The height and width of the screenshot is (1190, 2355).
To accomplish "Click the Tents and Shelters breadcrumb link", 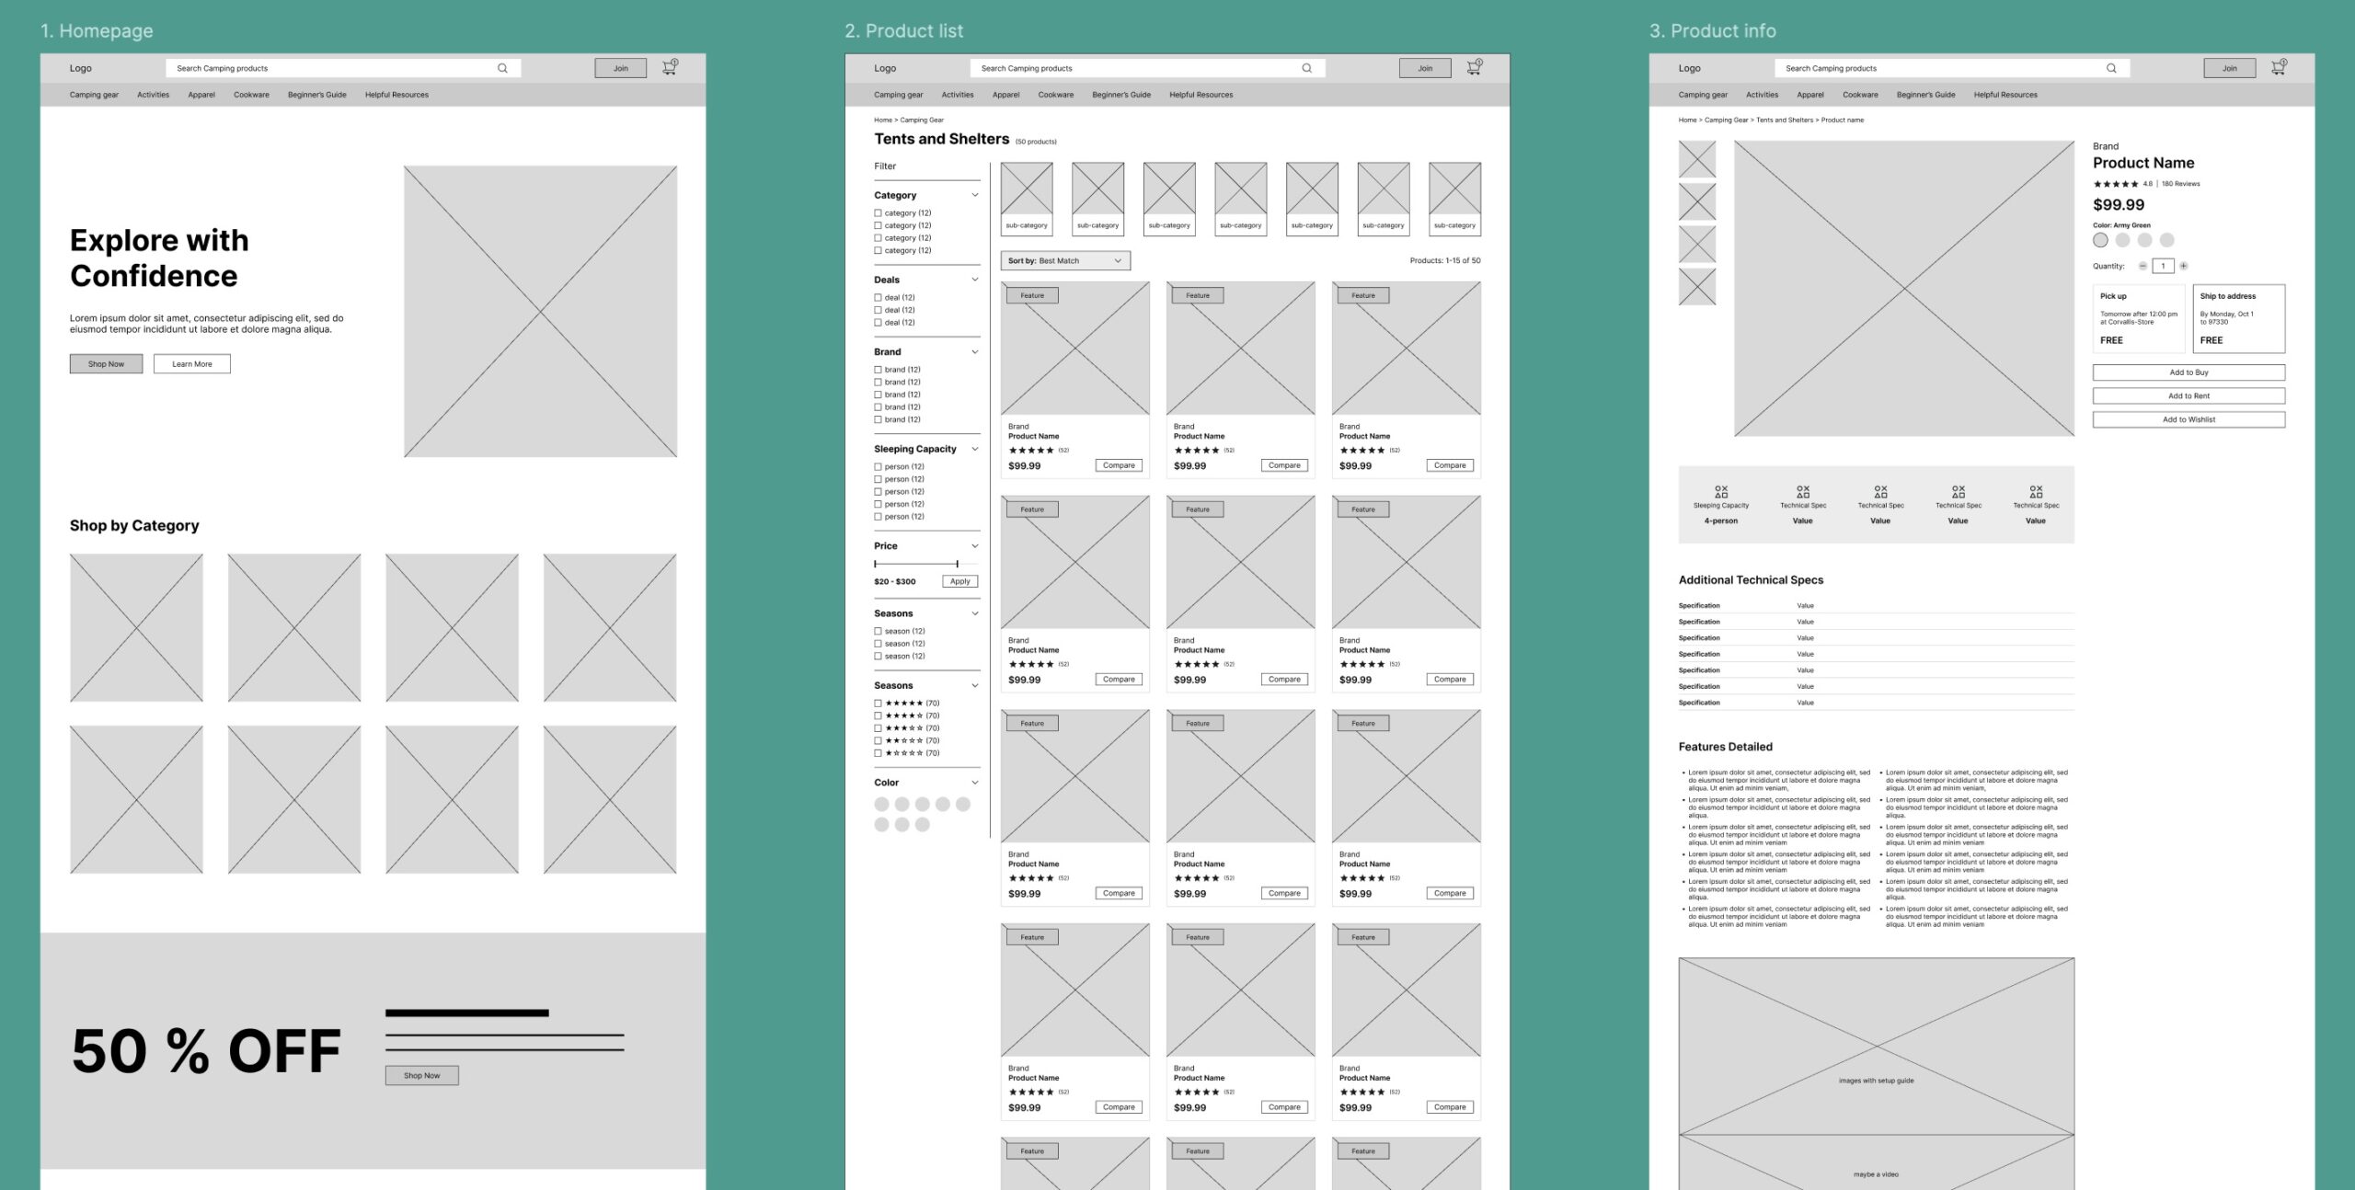I will click(x=1785, y=120).
